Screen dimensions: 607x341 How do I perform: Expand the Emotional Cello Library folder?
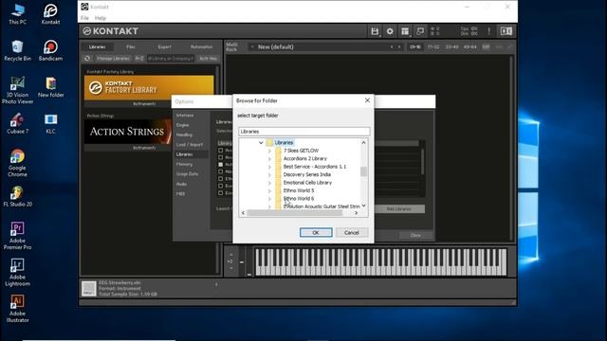click(269, 183)
